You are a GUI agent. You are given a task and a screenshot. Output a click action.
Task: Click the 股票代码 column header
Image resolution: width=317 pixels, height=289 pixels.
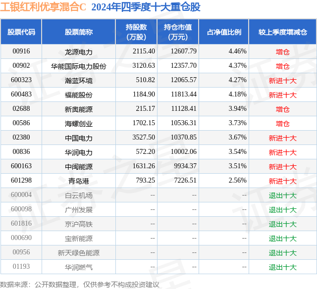[21, 32]
